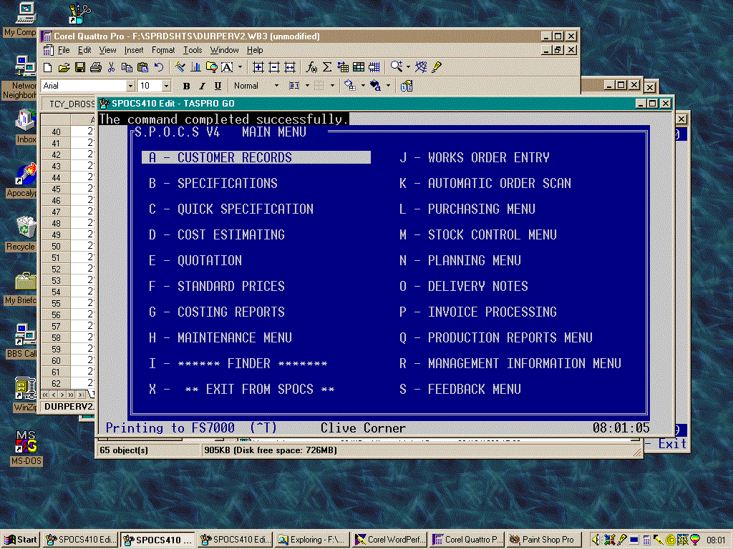Click the Chart creation icon

tap(197, 66)
